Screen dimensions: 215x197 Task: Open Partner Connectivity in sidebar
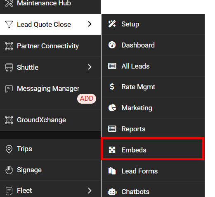point(50,46)
